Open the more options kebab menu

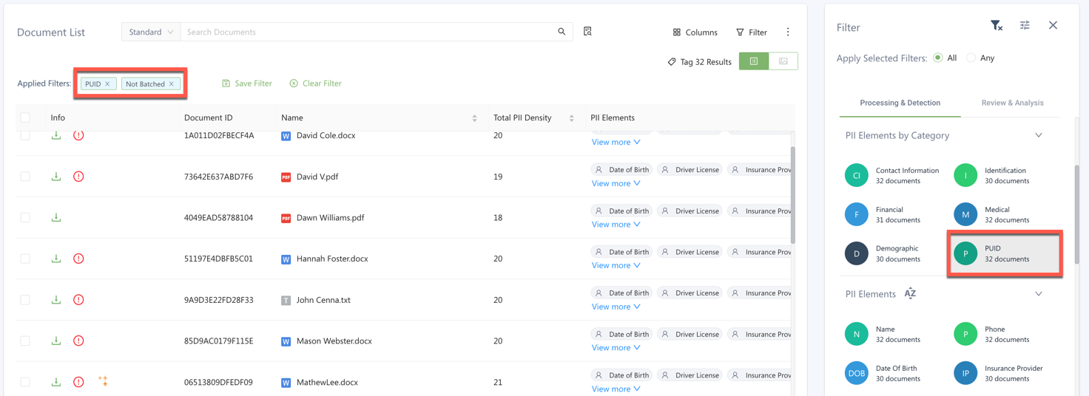(788, 32)
